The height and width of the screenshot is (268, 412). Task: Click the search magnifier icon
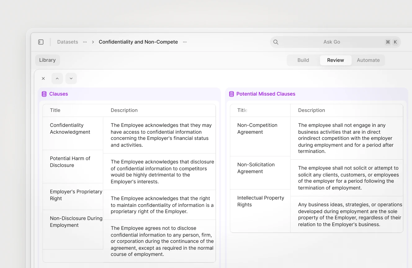pyautogui.click(x=276, y=42)
